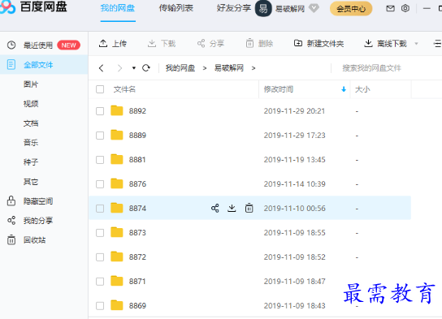
Task: Select 全部文件 in sidebar
Action: coord(44,65)
